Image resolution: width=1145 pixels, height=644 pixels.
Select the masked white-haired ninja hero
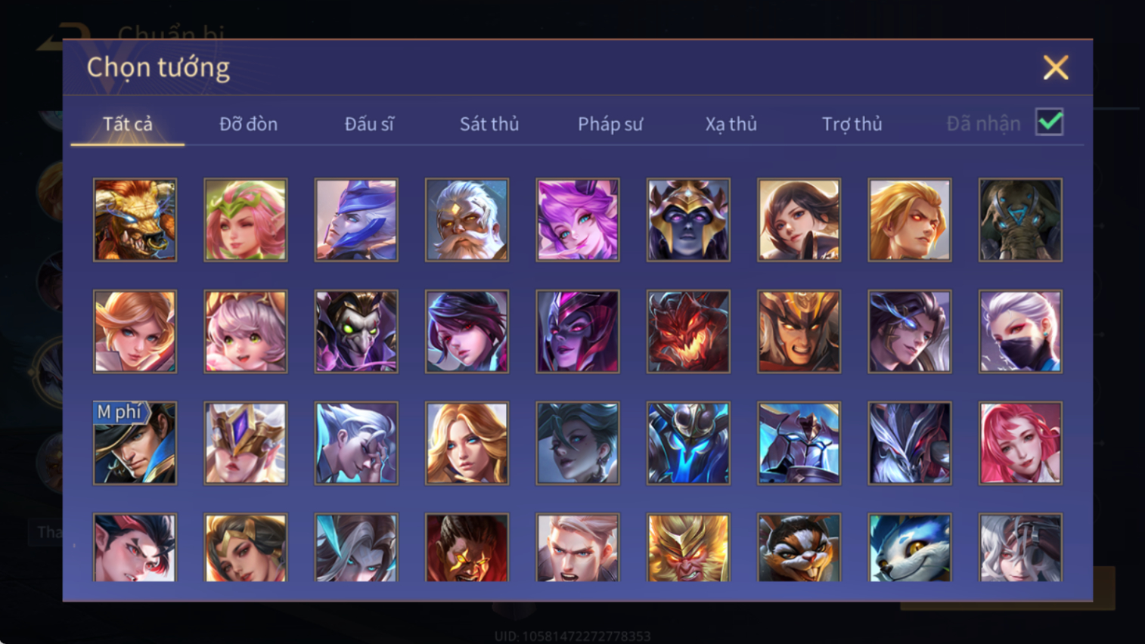(x=1020, y=332)
